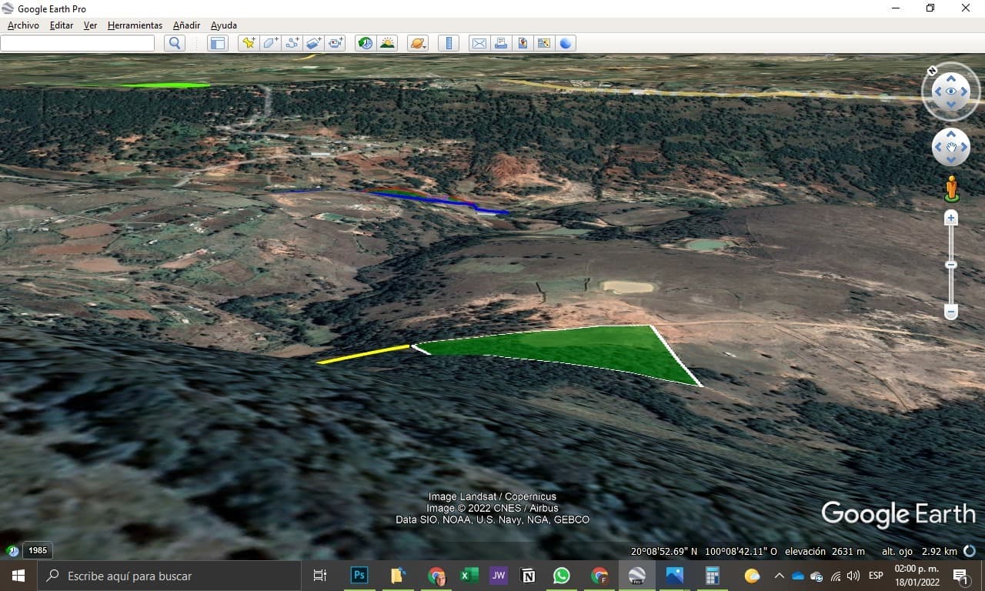985x591 pixels.
Task: Show the ruler measuring tool
Action: pos(449,43)
